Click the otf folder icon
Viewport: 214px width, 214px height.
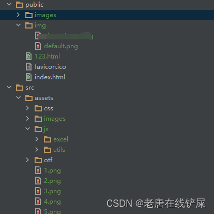coord(38,160)
